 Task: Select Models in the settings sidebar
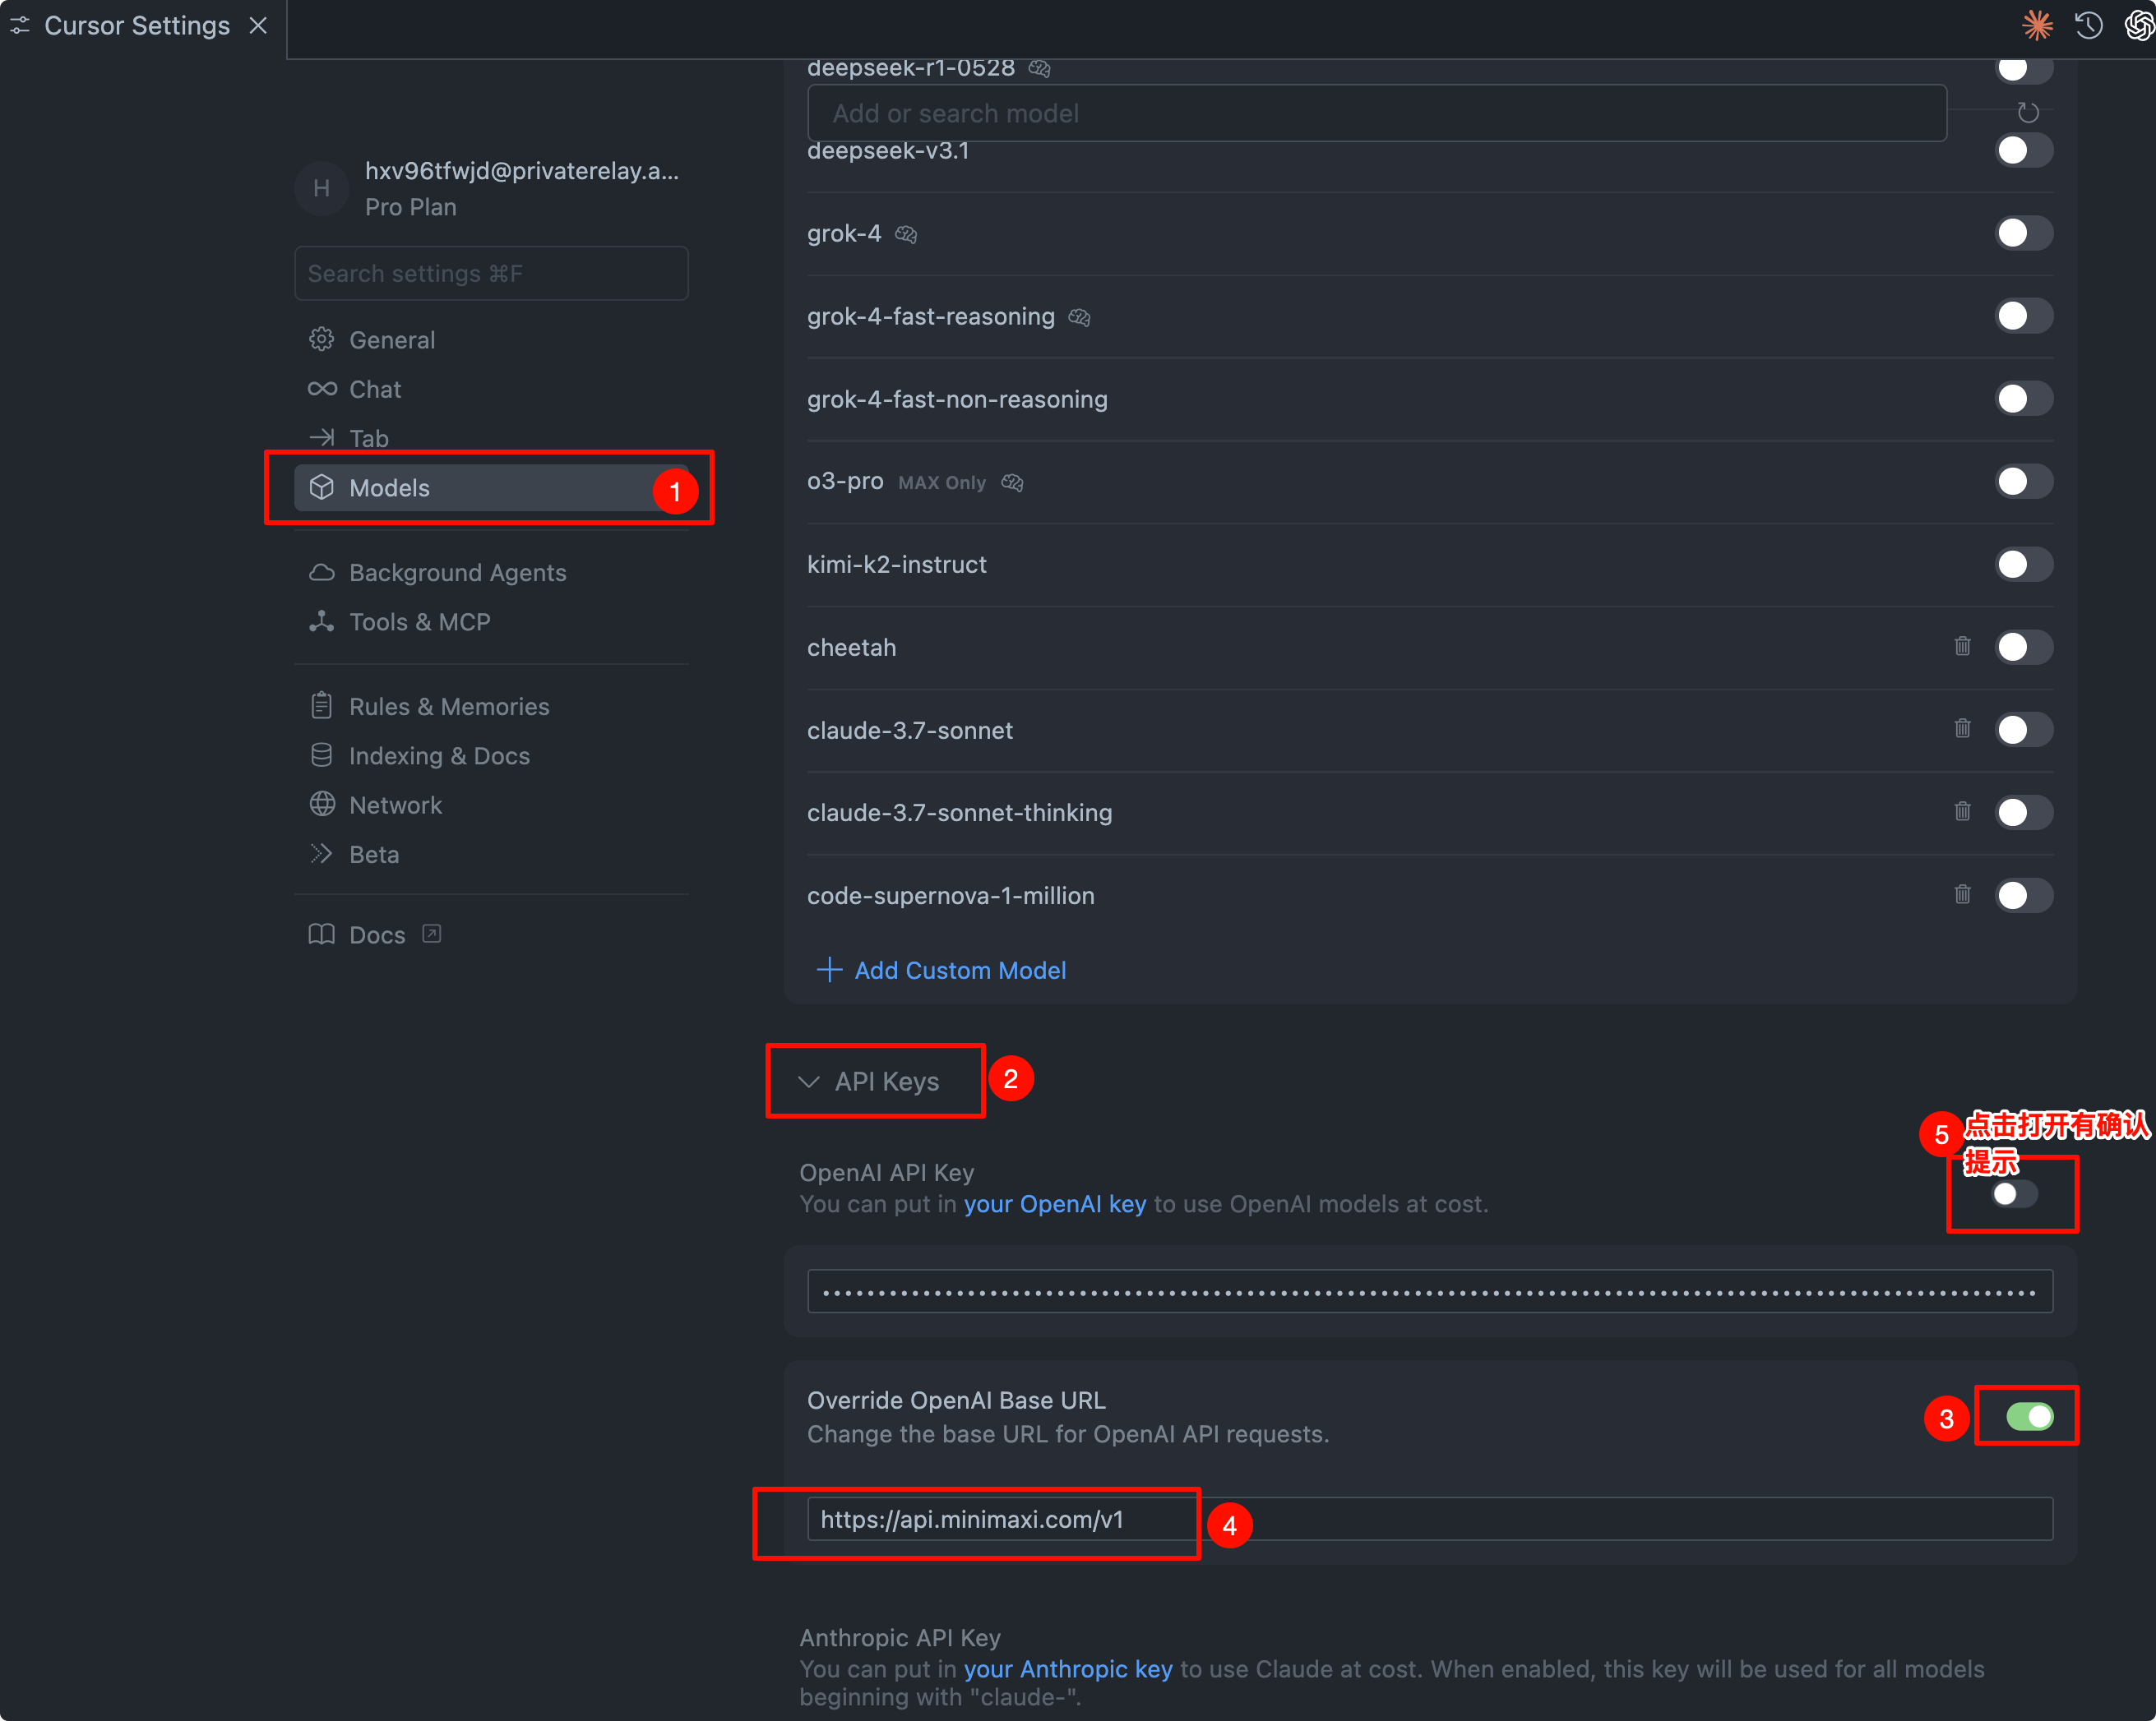[491, 487]
